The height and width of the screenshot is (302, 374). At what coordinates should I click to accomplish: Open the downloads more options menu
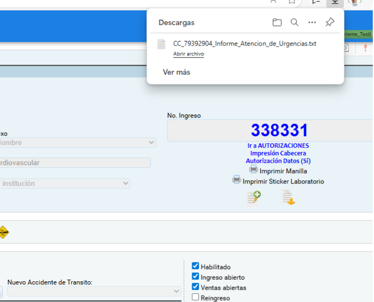[x=312, y=22]
